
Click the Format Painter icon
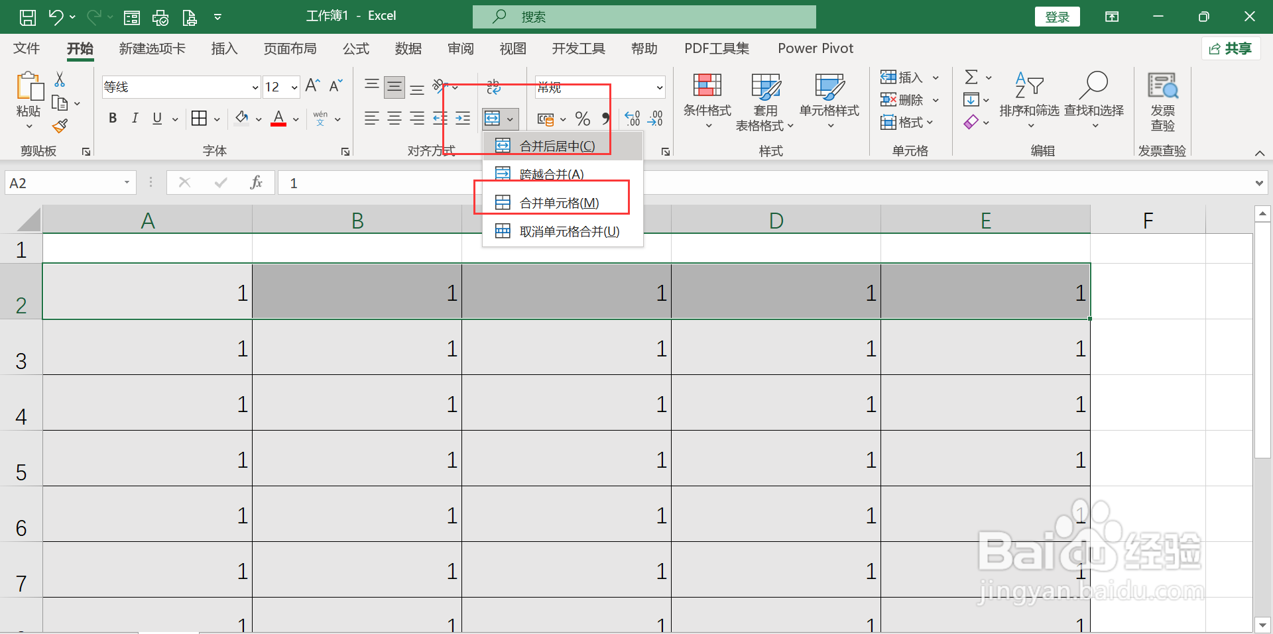point(59,126)
